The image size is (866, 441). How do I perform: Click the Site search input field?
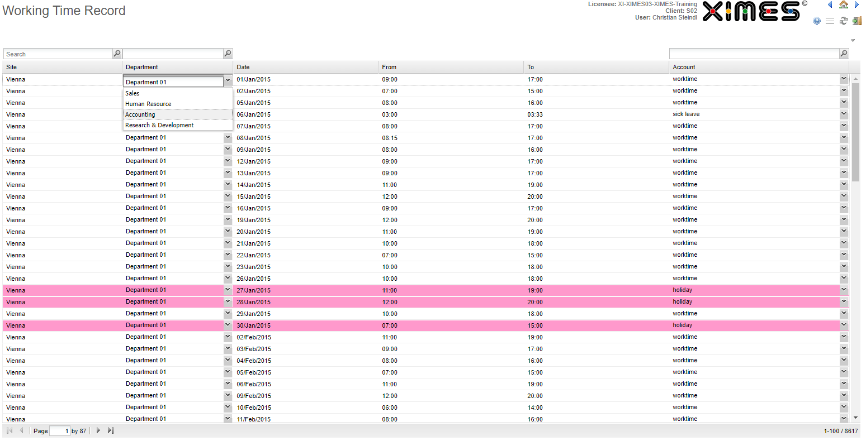[x=58, y=54]
